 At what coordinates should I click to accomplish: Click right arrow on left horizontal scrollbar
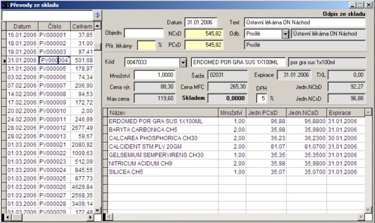(x=90, y=217)
